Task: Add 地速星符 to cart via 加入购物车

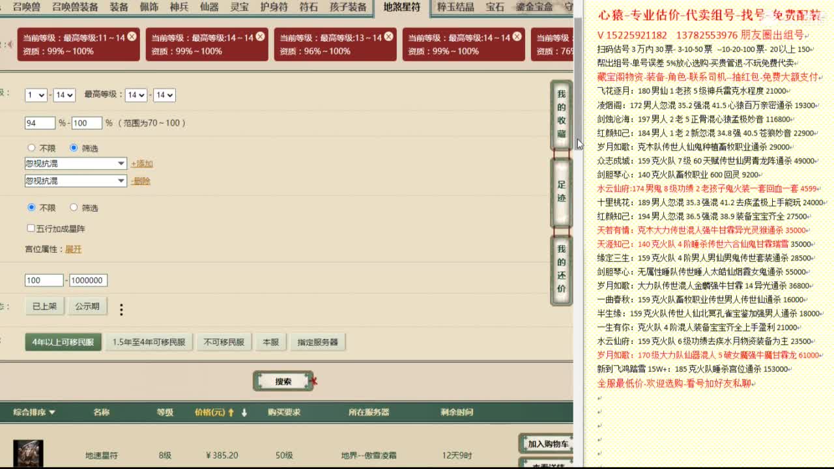Action: tap(546, 442)
